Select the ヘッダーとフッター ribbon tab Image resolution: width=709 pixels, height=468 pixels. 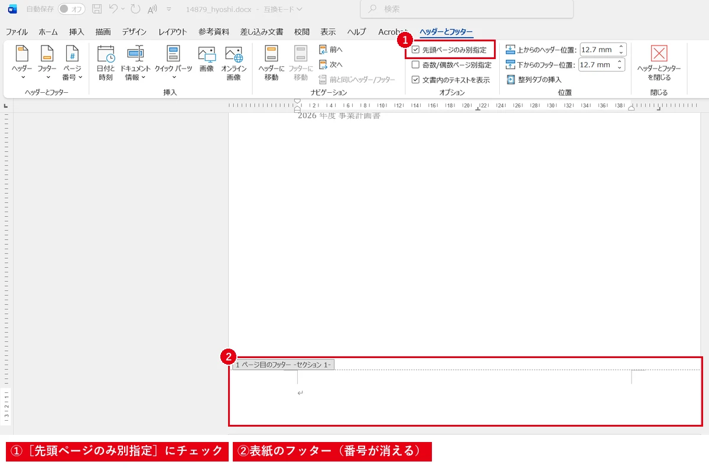pos(446,32)
